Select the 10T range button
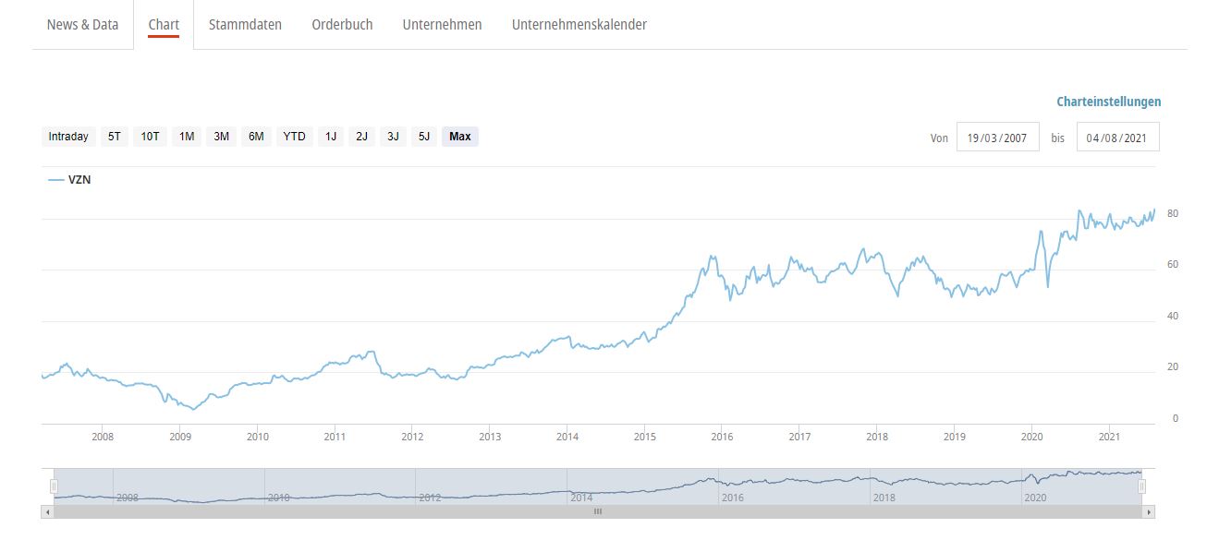This screenshot has width=1207, height=540. pos(150,137)
